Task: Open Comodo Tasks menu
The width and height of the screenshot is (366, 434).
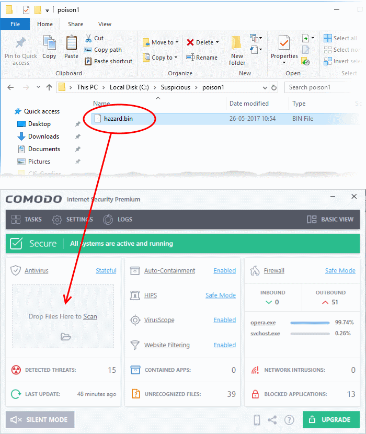Action: point(26,220)
